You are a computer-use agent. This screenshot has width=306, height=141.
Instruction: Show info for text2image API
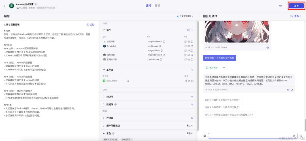pyautogui.click(x=160, y=46)
